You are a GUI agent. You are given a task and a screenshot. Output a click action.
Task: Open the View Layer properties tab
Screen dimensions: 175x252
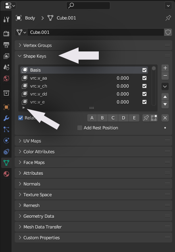pos(6,56)
